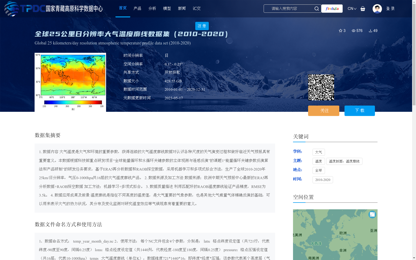Click the 空间位置 section heading
This screenshot has height=260, width=416.
pyautogui.click(x=303, y=197)
